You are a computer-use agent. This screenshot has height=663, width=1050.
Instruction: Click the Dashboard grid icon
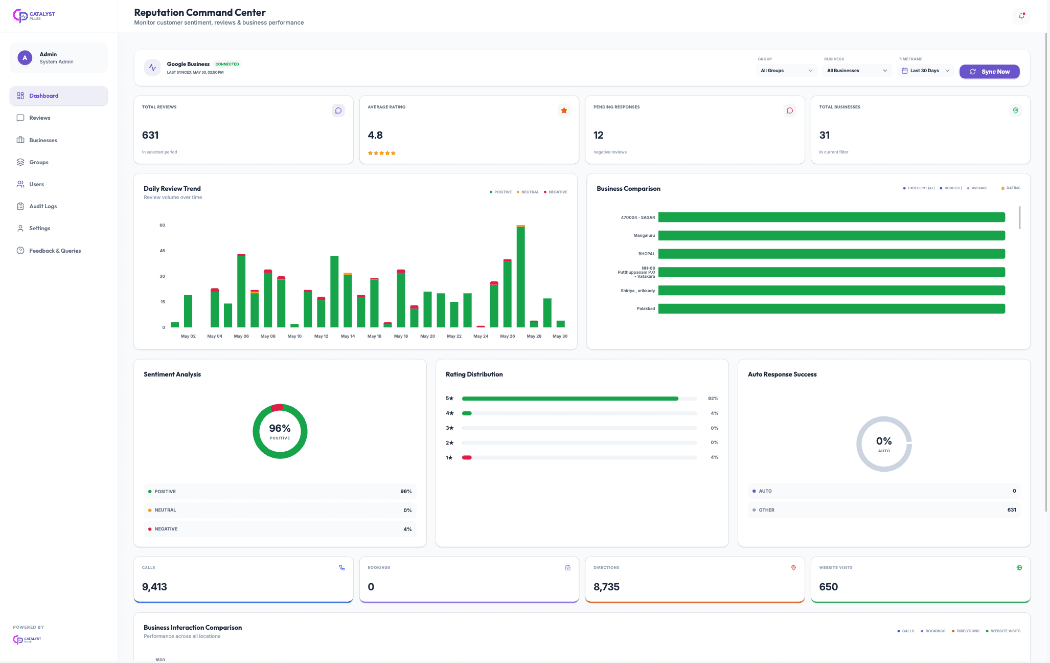tap(20, 96)
